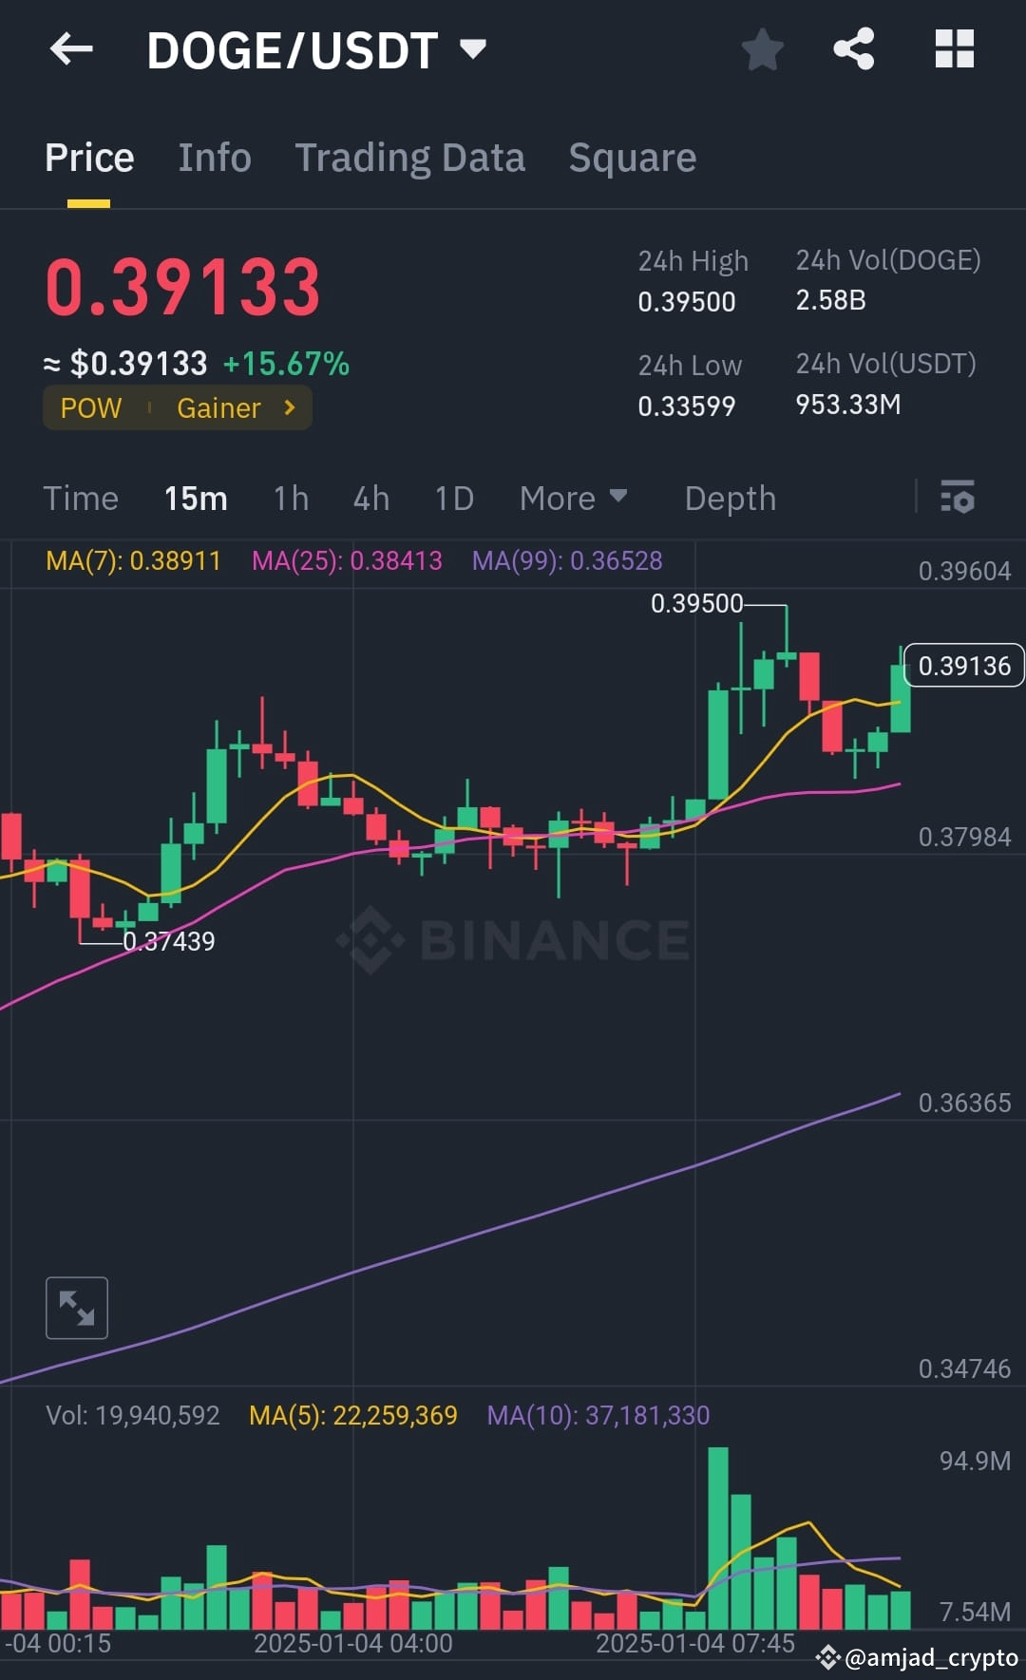
Task: Open chart indicator settings icon
Action: point(958,498)
